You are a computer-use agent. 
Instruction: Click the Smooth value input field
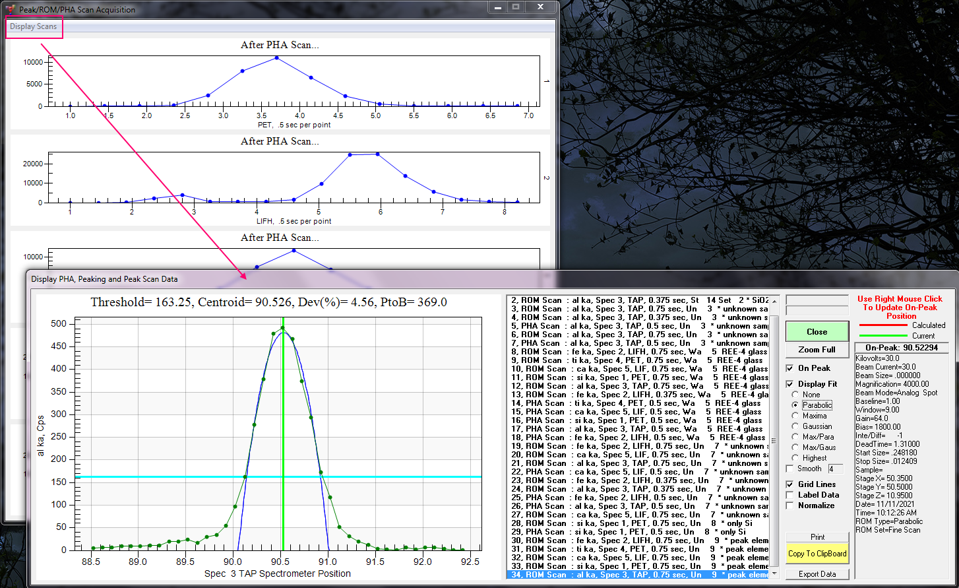[x=835, y=469]
